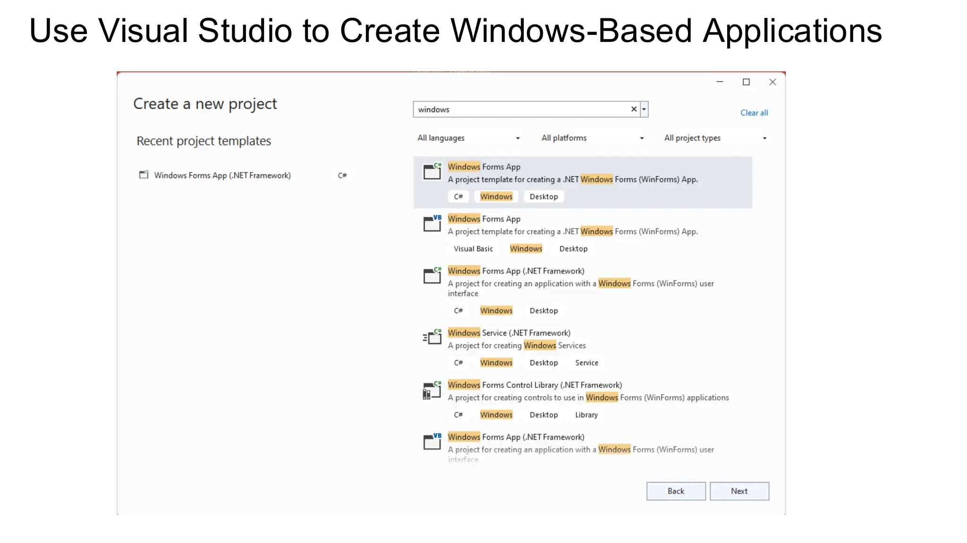The height and width of the screenshot is (543, 967).
Task: Click the Windows Service (.NET Framework) icon
Action: tap(432, 337)
